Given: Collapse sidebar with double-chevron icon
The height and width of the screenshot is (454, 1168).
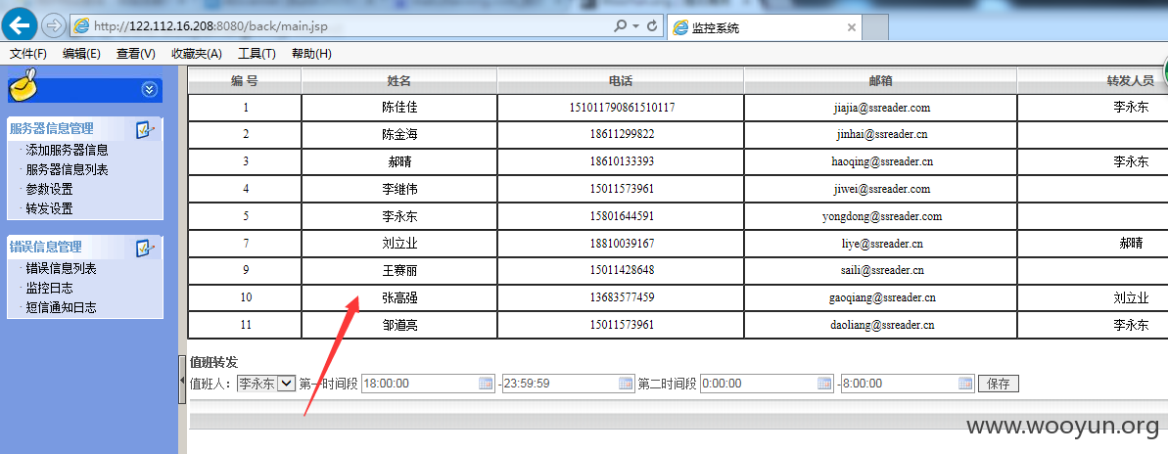Looking at the screenshot, I should point(150,90).
